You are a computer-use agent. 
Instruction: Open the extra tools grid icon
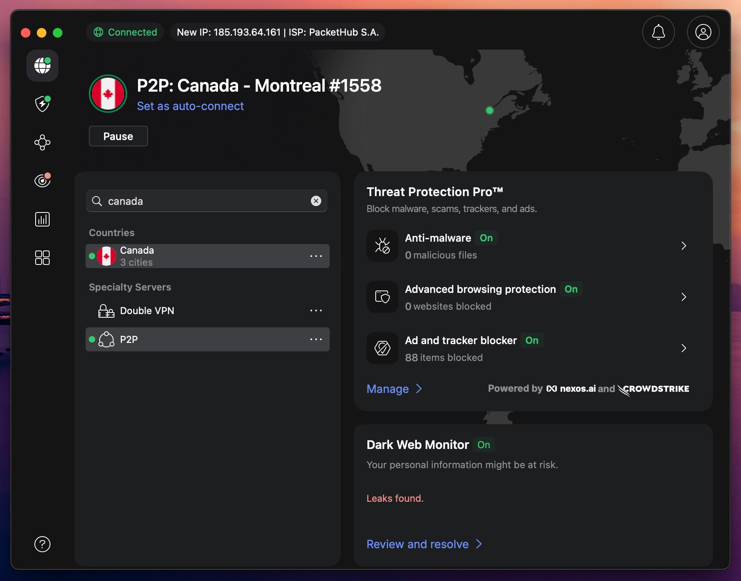point(42,258)
